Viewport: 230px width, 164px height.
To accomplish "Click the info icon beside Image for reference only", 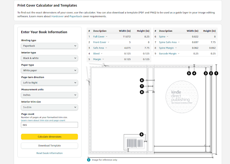I will coord(89,160).
